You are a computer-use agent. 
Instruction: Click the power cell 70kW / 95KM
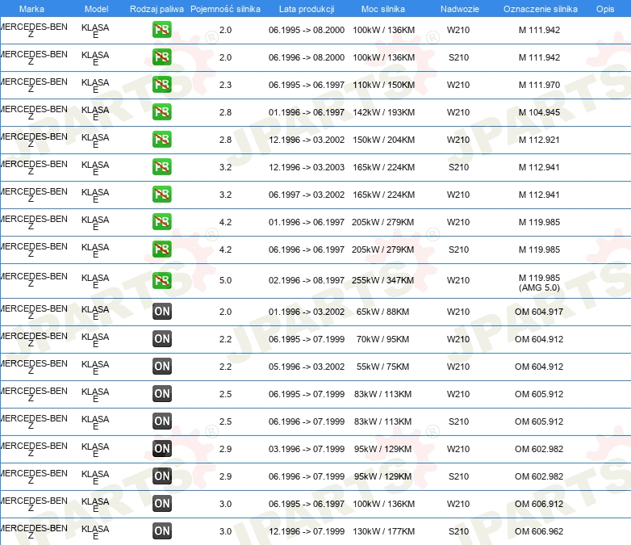pos(382,339)
